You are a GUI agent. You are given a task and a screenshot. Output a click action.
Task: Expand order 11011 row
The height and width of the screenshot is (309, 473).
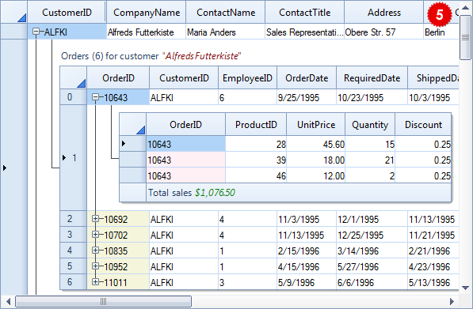tap(95, 282)
